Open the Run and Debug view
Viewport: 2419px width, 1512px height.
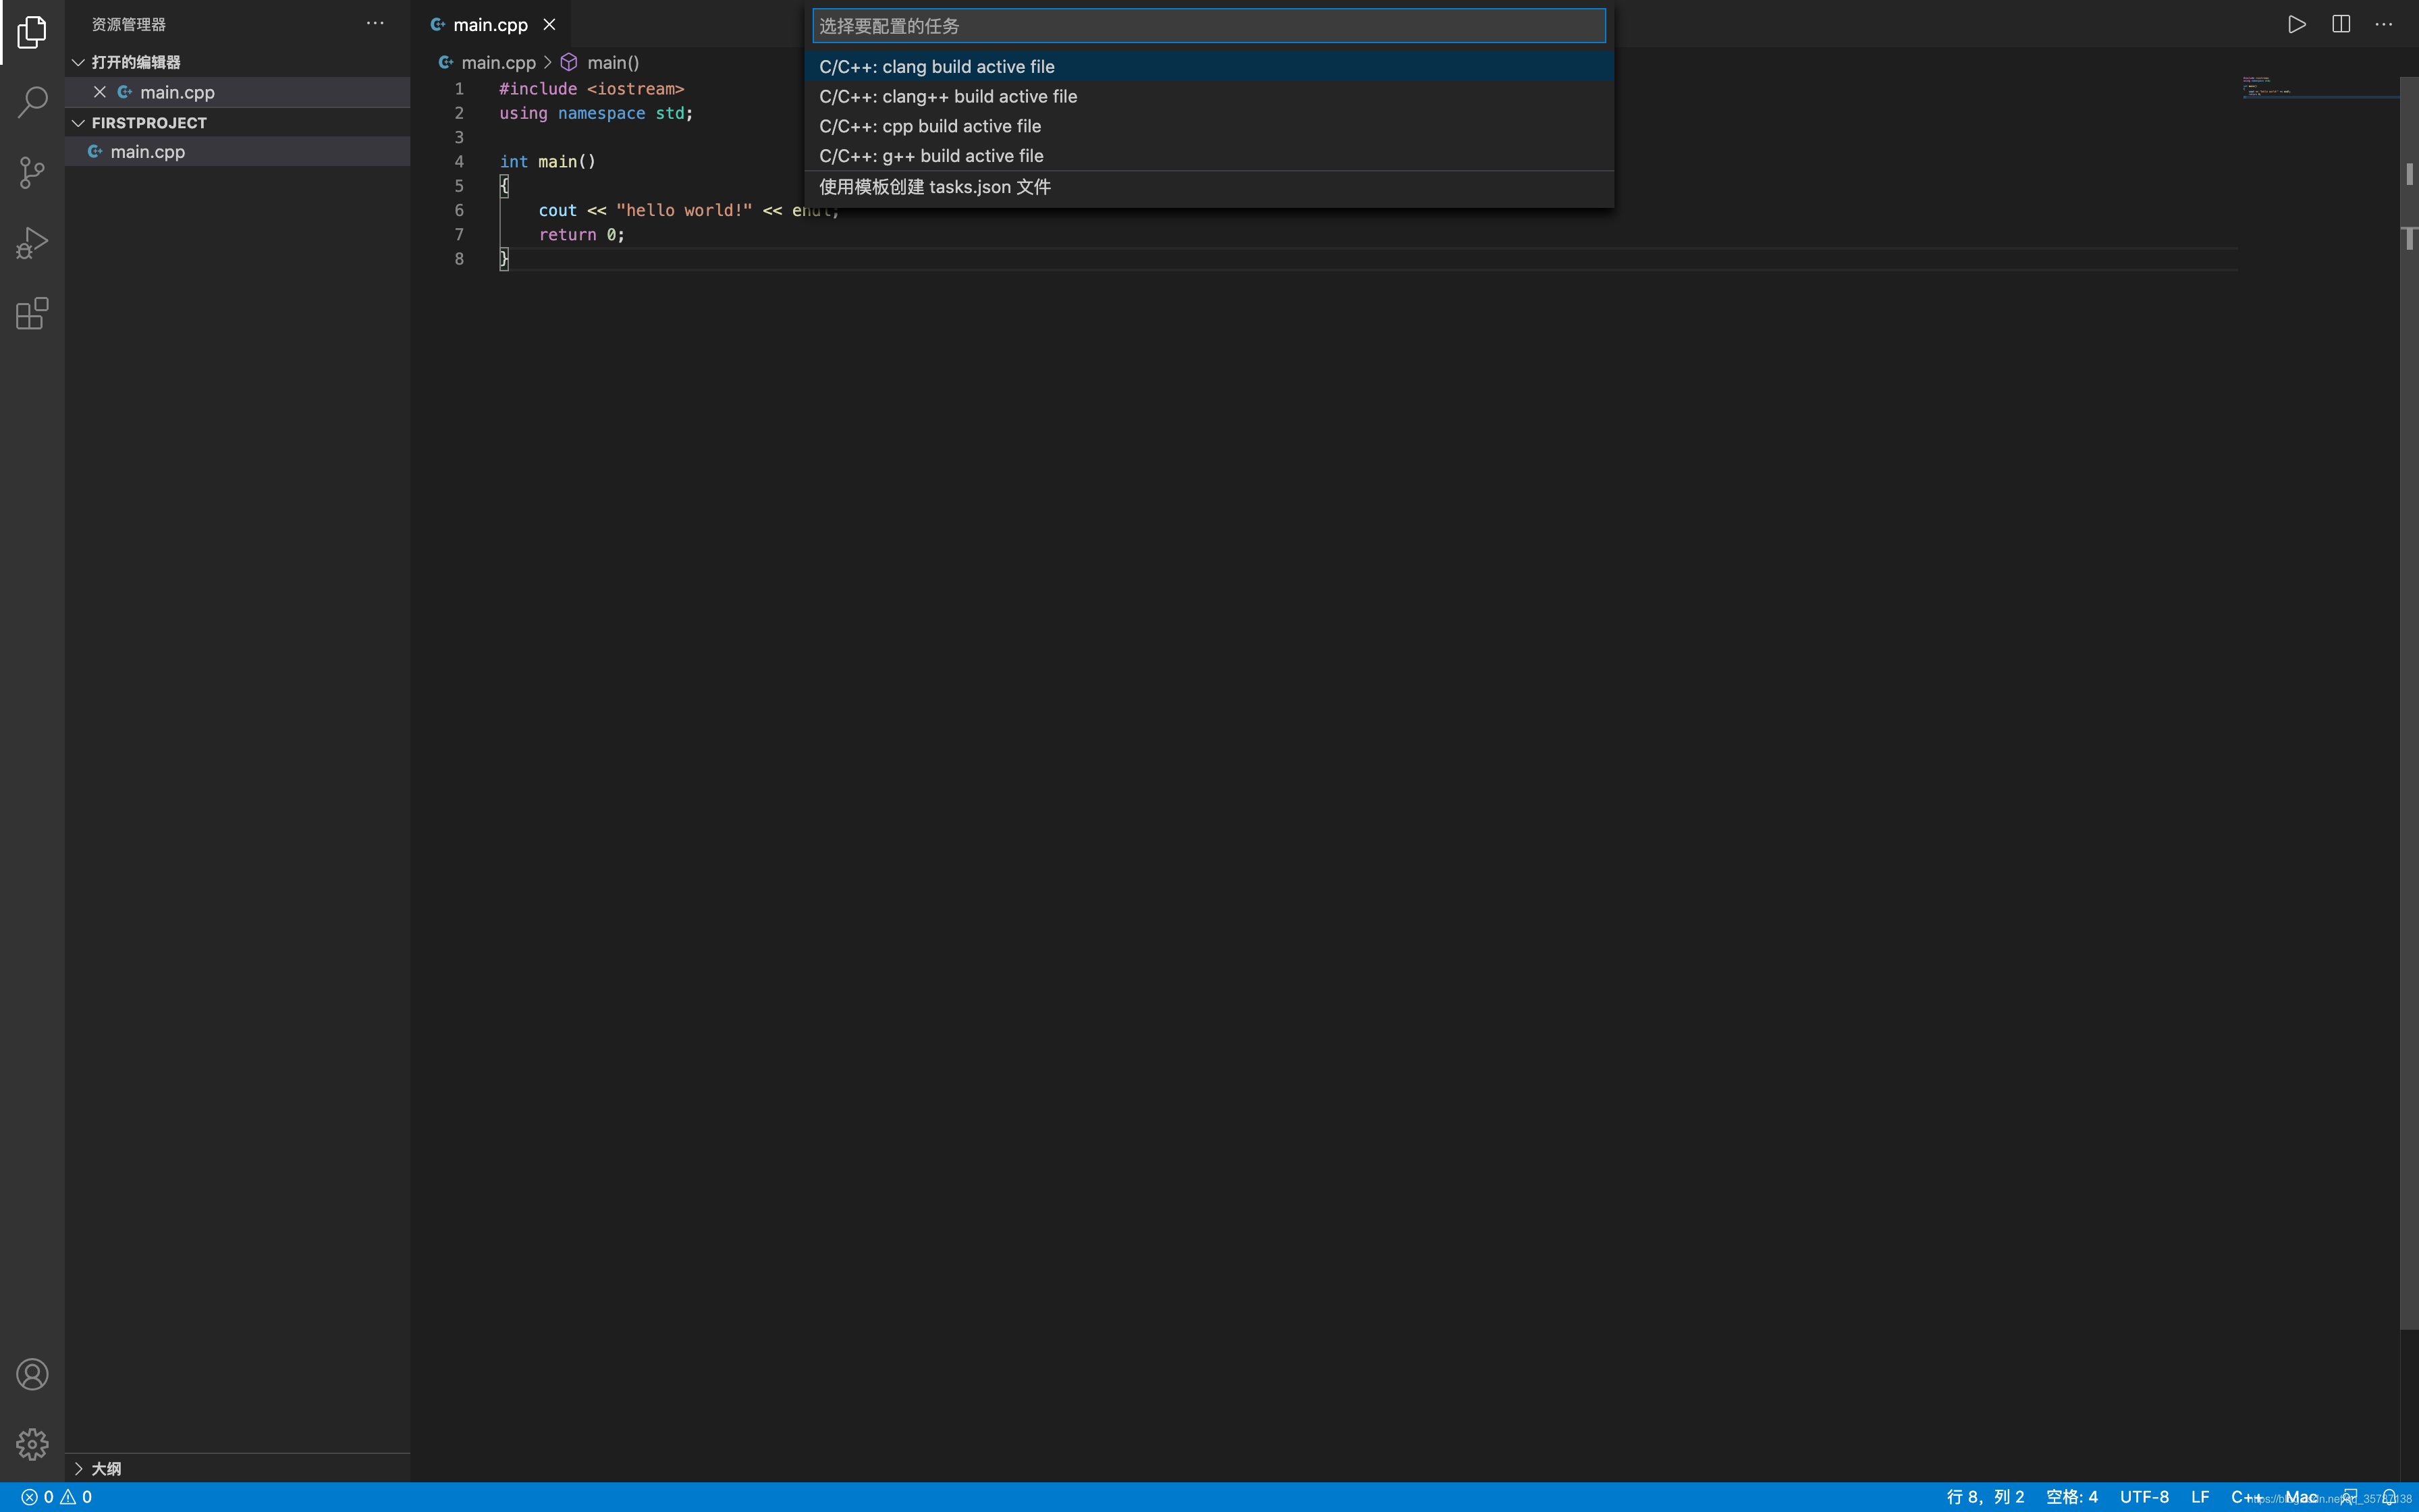(x=32, y=243)
